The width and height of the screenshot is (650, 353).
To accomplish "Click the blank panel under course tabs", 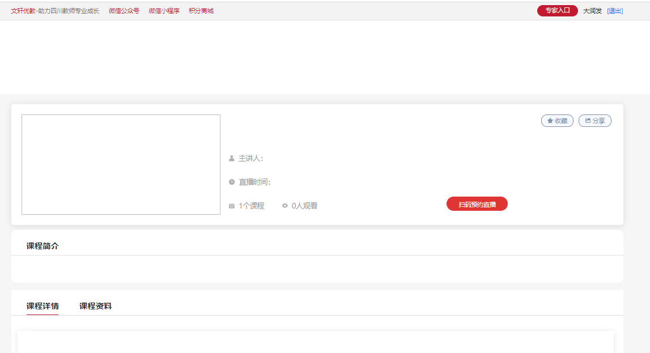I will pos(315,342).
